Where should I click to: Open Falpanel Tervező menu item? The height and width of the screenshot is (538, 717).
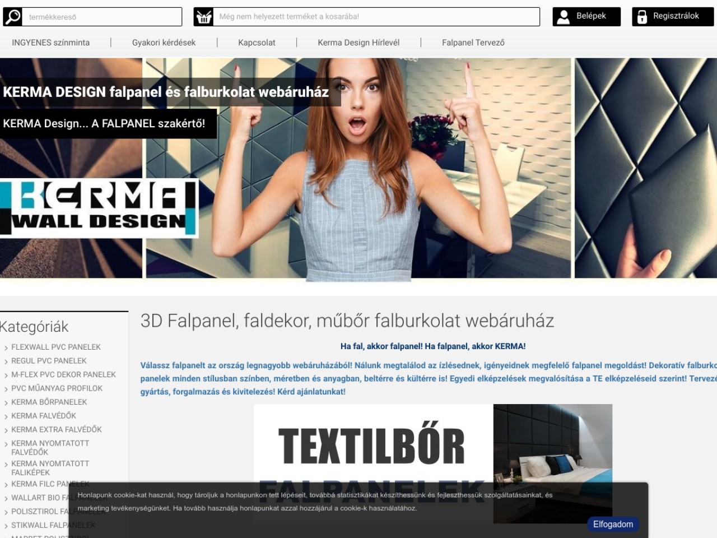tap(473, 43)
